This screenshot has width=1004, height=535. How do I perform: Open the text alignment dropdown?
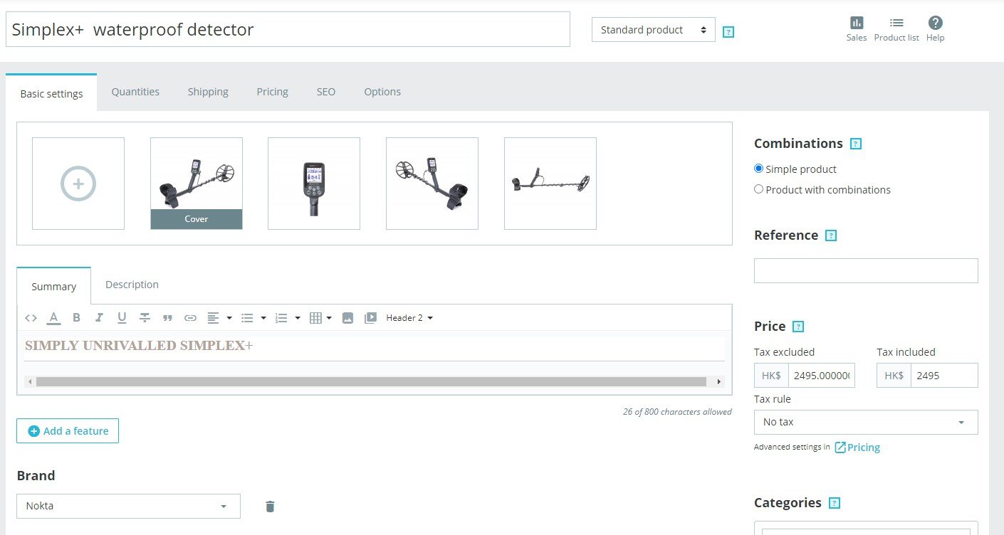[219, 318]
